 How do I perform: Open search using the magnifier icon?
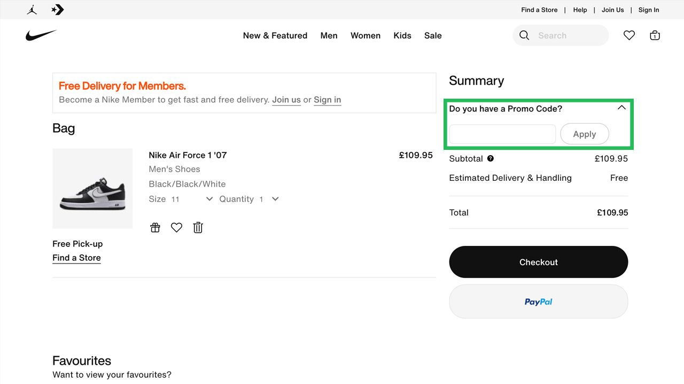coord(524,35)
